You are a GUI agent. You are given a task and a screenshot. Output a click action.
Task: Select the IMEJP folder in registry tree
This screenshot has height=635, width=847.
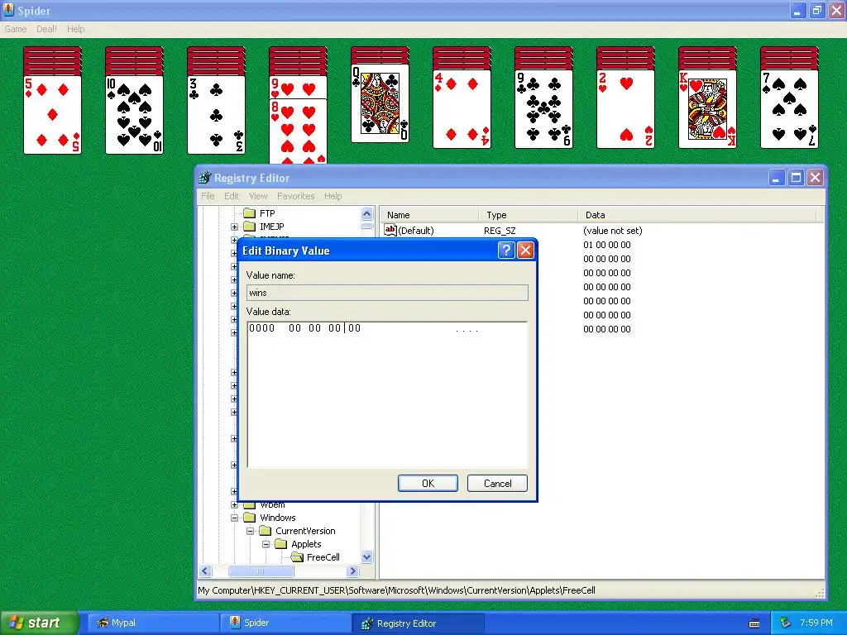(x=271, y=227)
